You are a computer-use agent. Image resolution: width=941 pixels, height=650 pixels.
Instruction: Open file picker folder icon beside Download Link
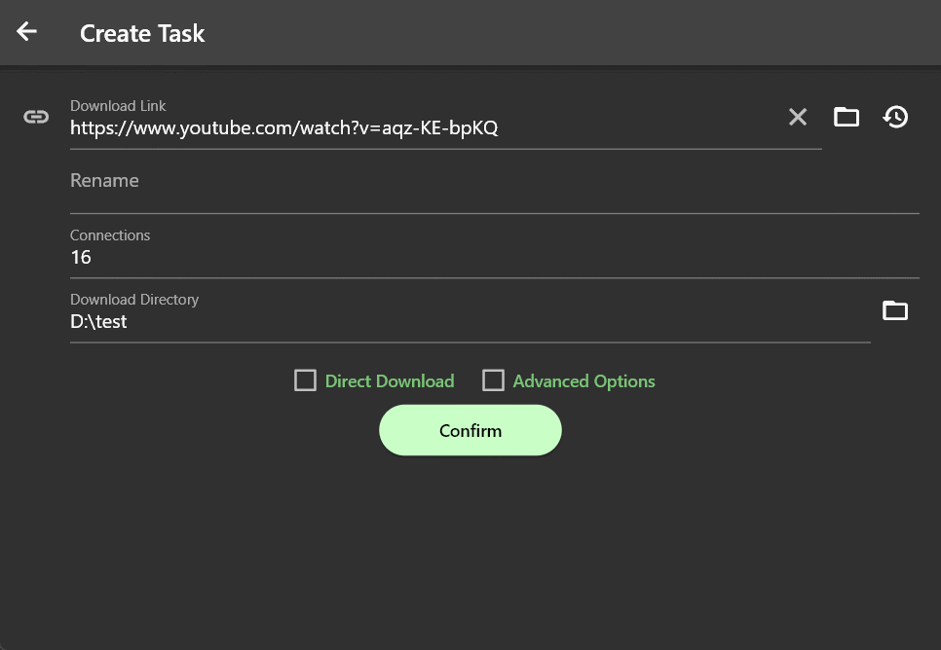coord(847,117)
